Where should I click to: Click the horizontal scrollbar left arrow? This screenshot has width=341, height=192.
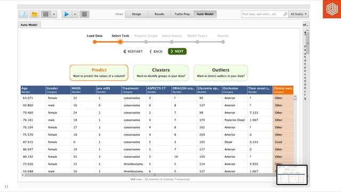(22, 175)
